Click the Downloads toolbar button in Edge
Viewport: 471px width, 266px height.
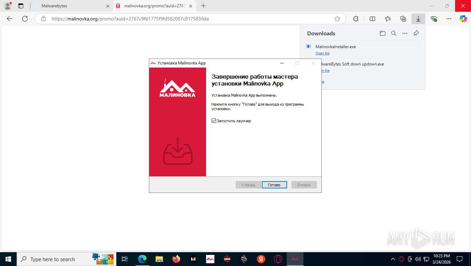(418, 19)
